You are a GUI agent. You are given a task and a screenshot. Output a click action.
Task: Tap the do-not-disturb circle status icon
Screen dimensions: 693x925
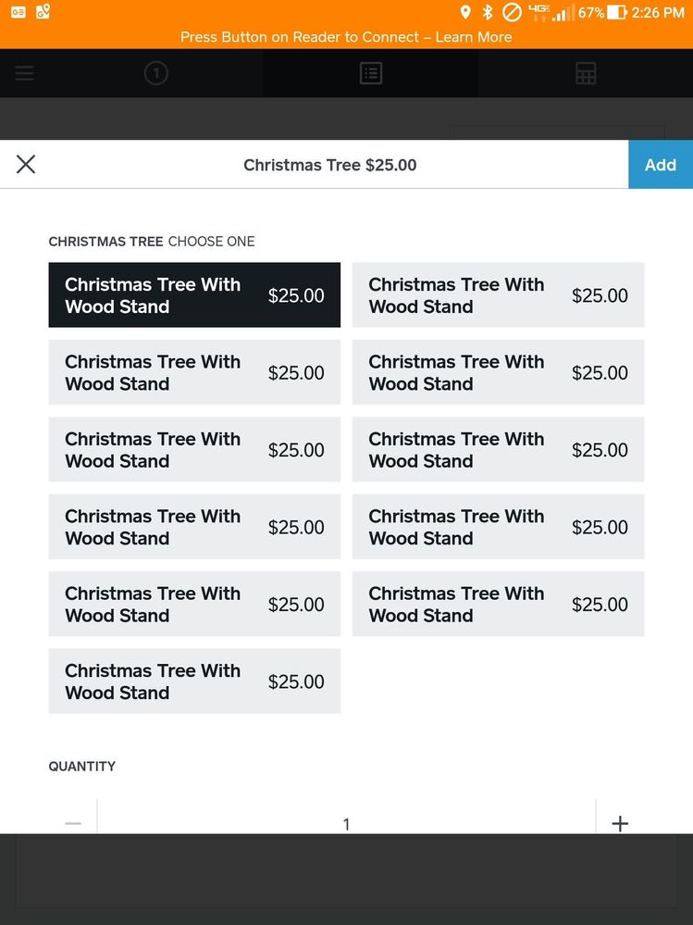[512, 13]
